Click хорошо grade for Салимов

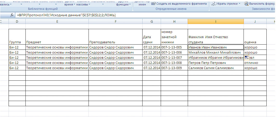coord(255,68)
